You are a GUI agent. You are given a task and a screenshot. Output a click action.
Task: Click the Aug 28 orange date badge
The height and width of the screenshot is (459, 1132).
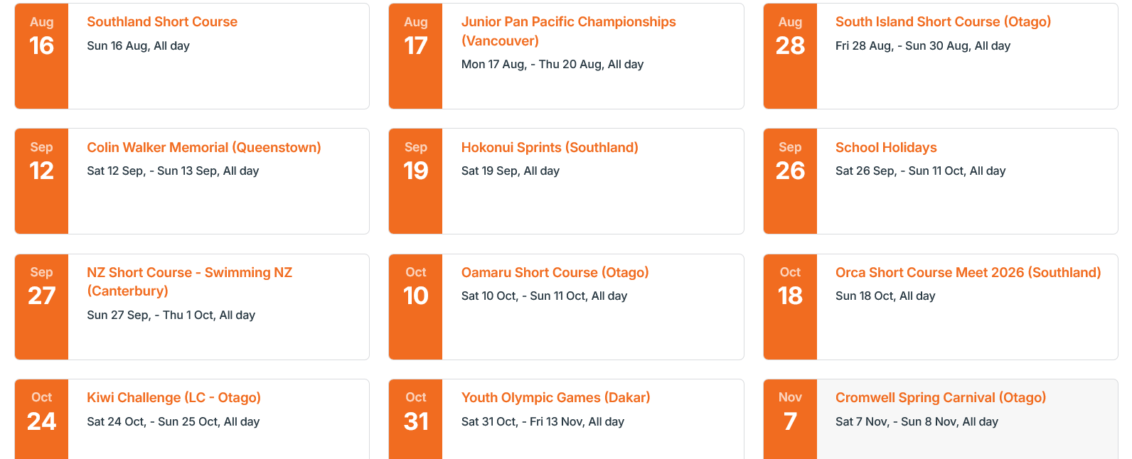click(x=790, y=56)
